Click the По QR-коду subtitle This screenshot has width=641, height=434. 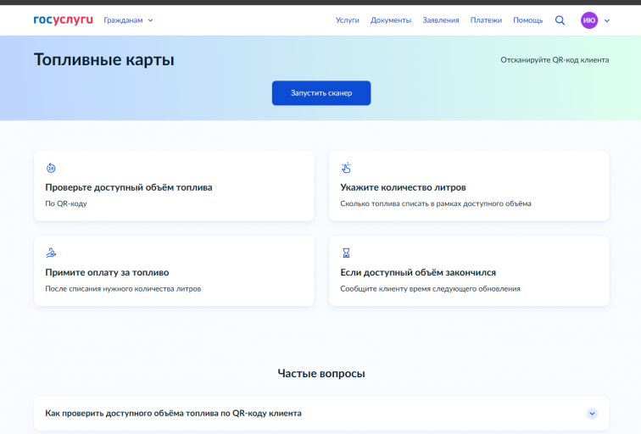tap(66, 203)
